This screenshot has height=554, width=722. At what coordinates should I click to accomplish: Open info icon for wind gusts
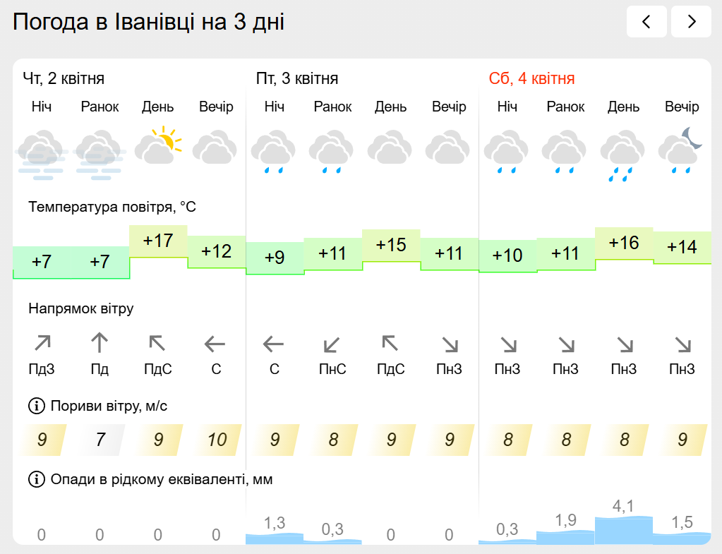tap(35, 406)
